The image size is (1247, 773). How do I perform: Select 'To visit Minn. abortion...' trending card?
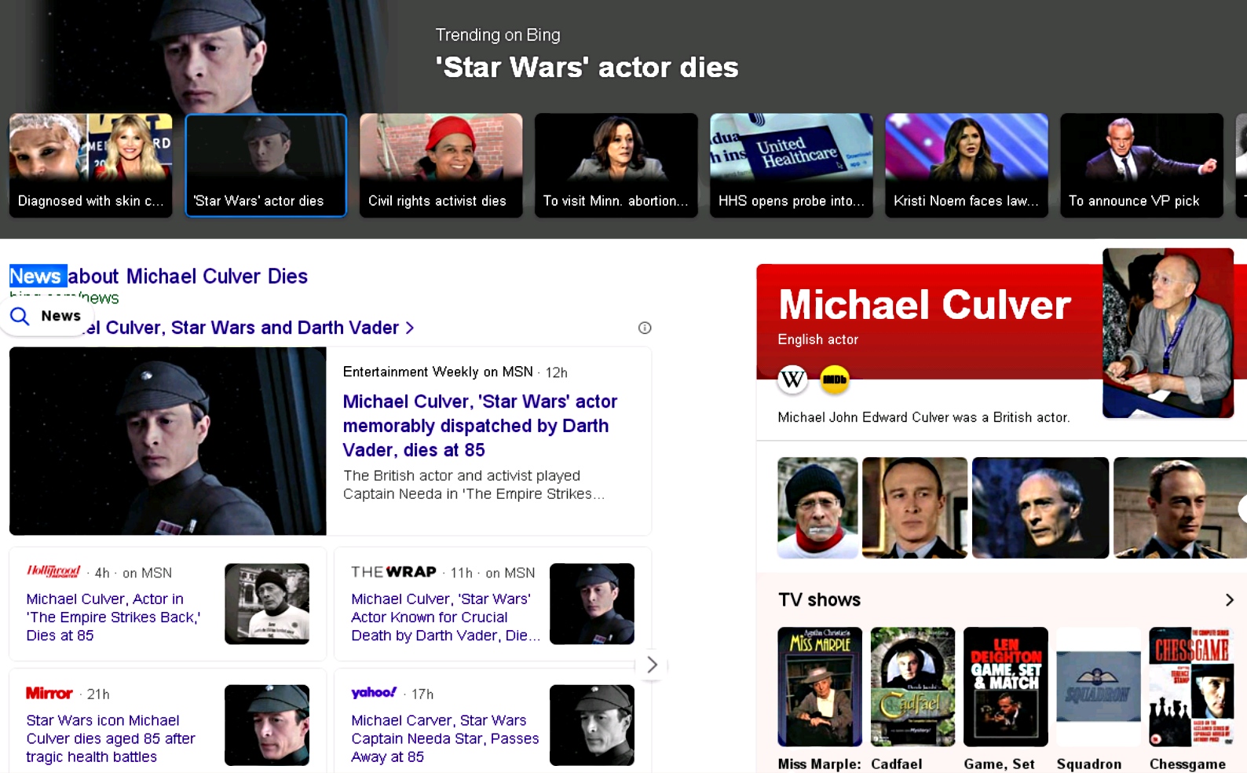(x=616, y=165)
